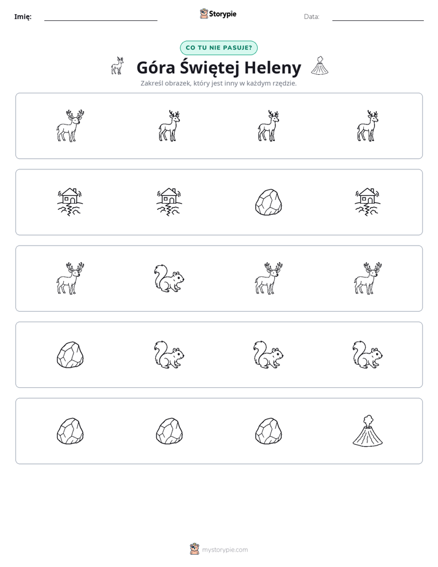Click the title Góra Świętej Heleny
The image size is (438, 567).
(218, 67)
